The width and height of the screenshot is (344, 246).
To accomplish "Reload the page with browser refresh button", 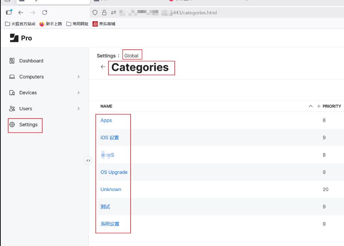I will coord(45,13).
